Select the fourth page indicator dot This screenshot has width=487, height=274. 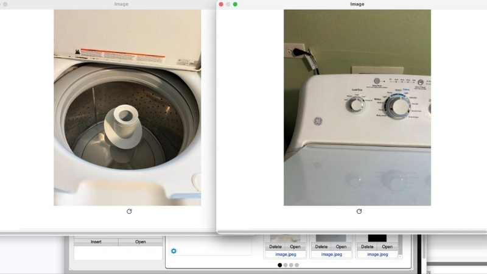click(296, 265)
